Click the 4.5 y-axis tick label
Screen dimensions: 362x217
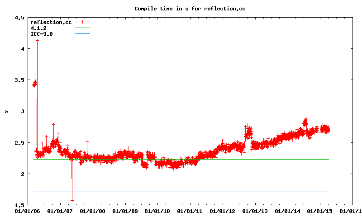[x=19, y=18]
